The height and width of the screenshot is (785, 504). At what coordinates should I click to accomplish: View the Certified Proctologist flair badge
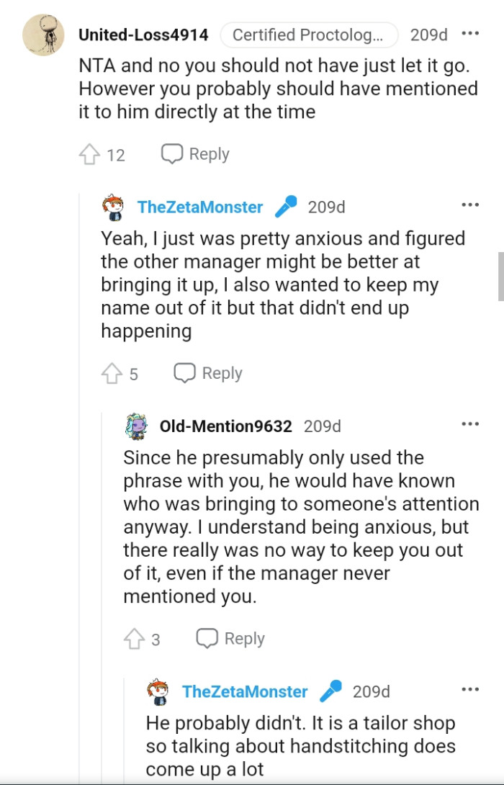click(309, 34)
